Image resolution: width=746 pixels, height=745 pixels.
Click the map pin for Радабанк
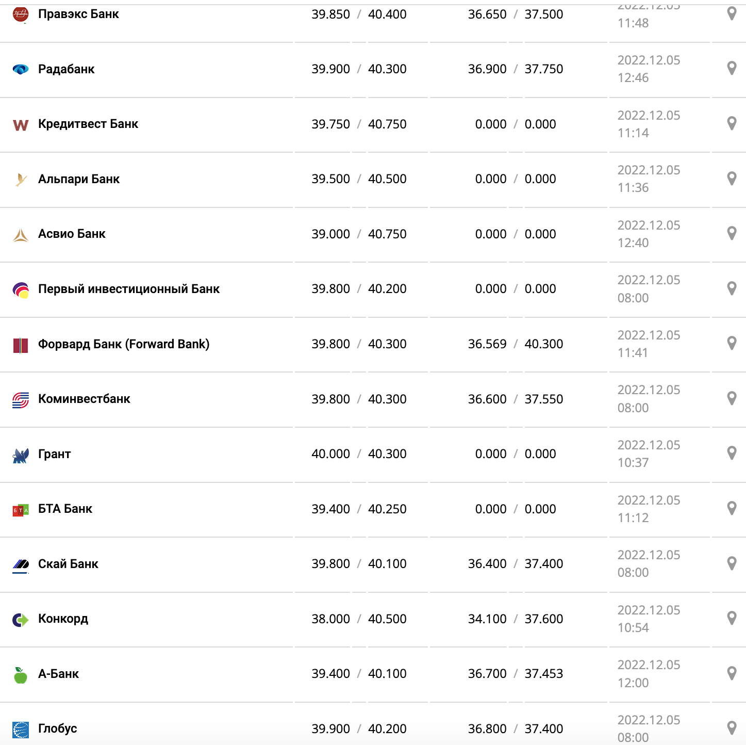[731, 68]
